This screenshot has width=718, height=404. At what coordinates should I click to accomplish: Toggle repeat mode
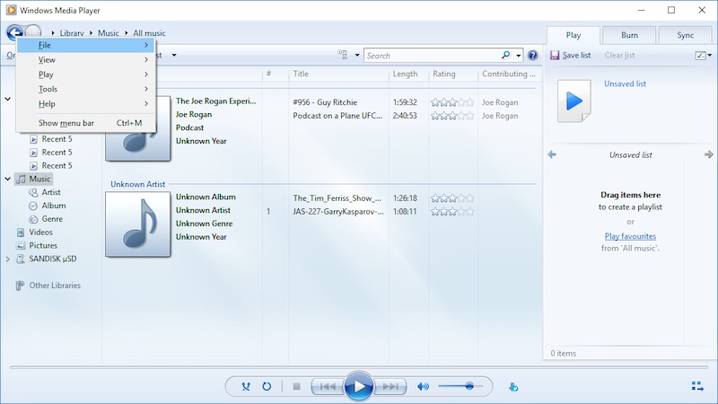point(267,386)
